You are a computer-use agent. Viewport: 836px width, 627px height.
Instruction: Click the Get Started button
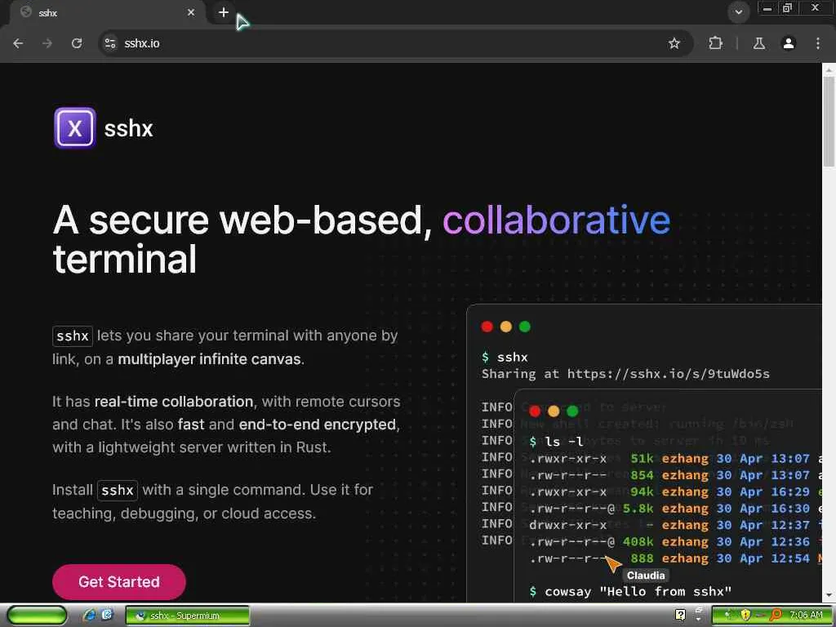119,581
